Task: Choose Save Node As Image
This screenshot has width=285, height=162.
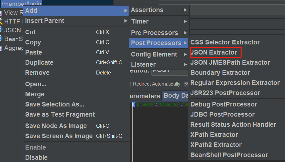Action: pos(56,126)
